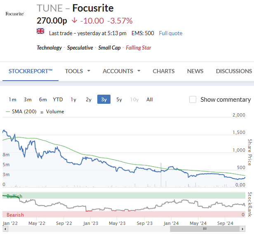Click the TUNE ticker symbol
This screenshot has height=234, width=254.
(x=49, y=8)
